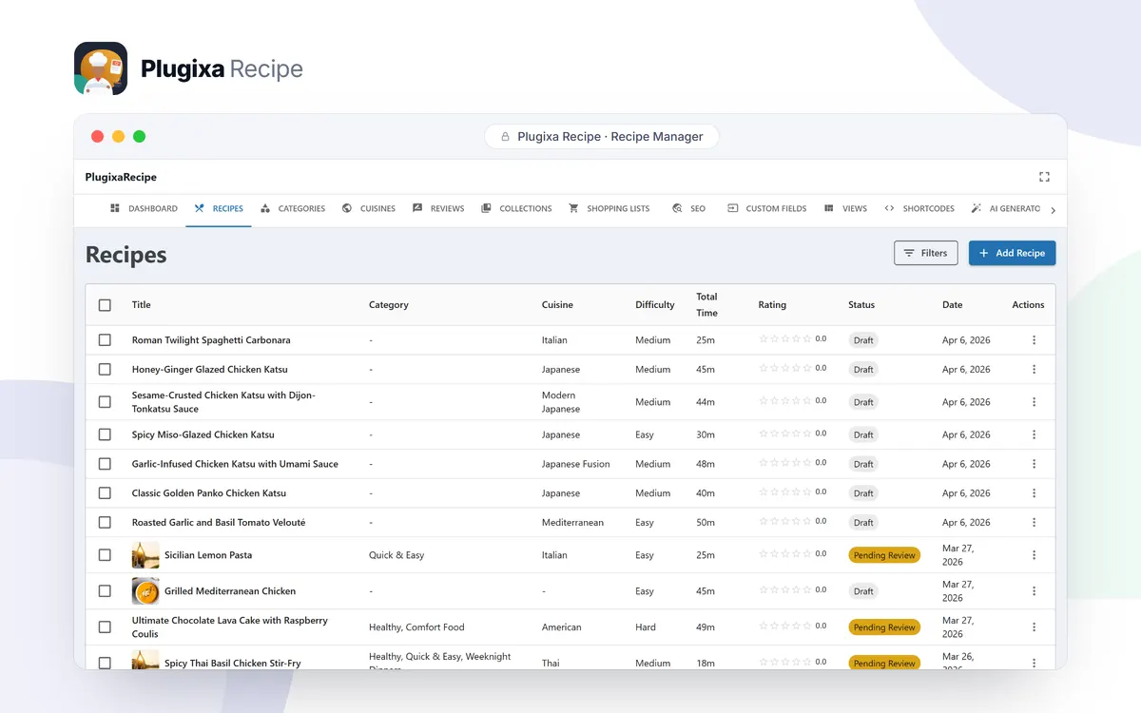Sort by the Title column header
The image size is (1141, 713).
click(142, 305)
